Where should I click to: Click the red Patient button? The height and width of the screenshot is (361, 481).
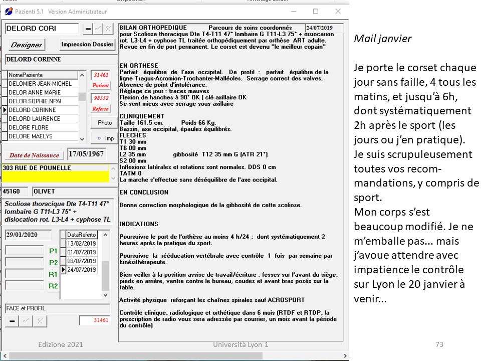click(101, 85)
